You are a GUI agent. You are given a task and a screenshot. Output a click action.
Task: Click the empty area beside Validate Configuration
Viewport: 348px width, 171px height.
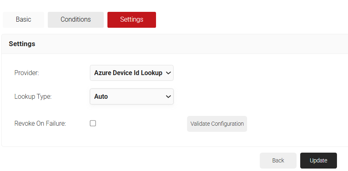[x=294, y=124]
